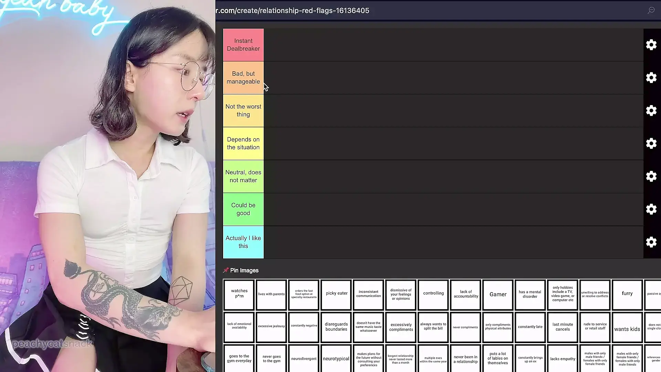Screen dimensions: 661x372
Task: Click the 'lives with parents' tile
Action: tap(271, 294)
